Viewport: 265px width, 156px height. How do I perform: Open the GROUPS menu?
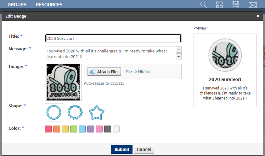(17, 4)
